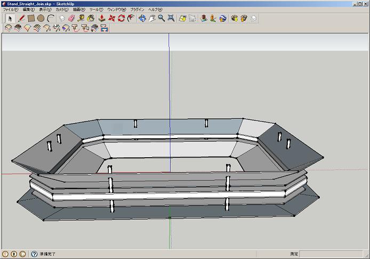Activate the Tape Measure tool

(81, 18)
